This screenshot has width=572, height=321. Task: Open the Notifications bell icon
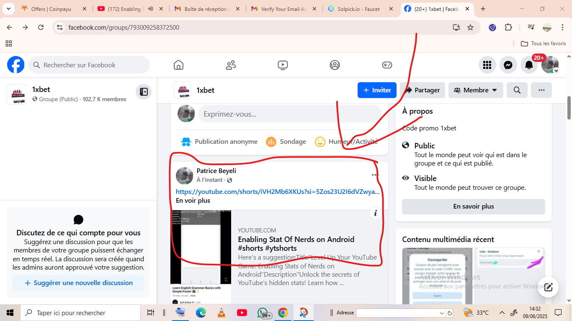(529, 65)
